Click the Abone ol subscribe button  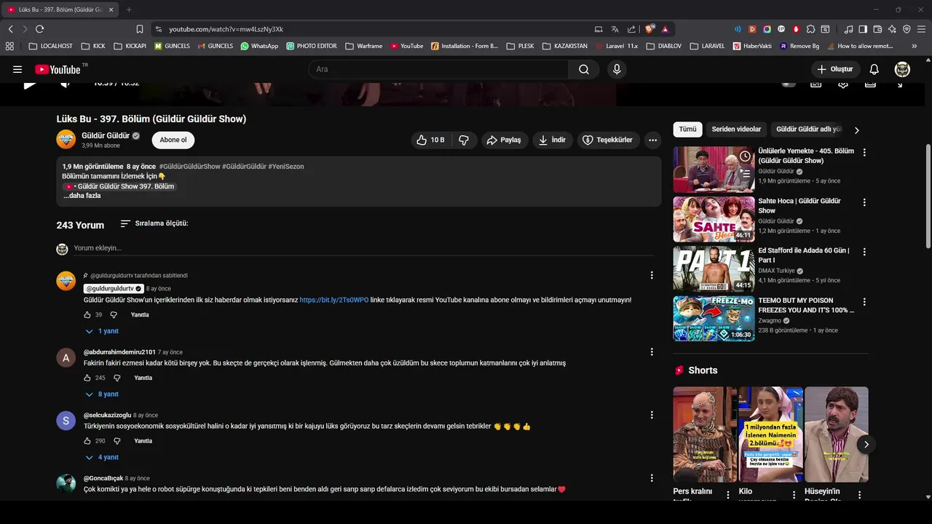click(x=173, y=140)
